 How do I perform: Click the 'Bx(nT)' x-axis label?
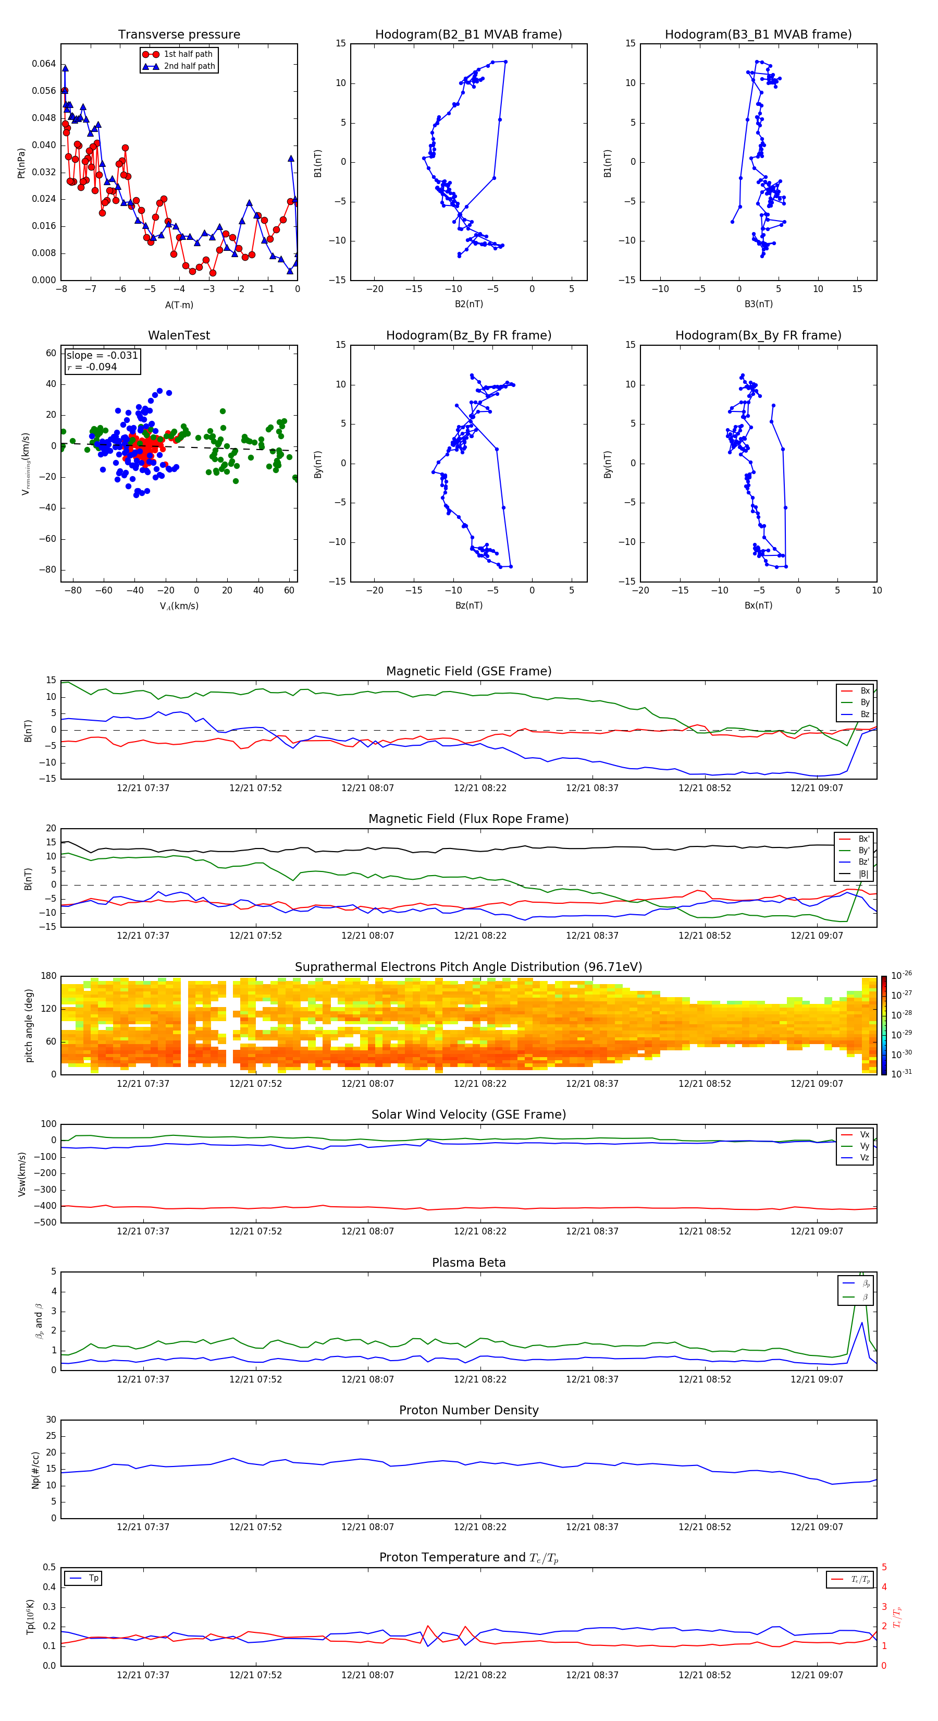pyautogui.click(x=758, y=605)
